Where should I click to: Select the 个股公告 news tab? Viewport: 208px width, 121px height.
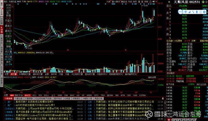pos(19,98)
